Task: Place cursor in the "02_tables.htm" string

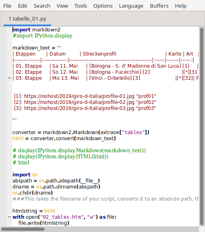Action: pos(61,217)
